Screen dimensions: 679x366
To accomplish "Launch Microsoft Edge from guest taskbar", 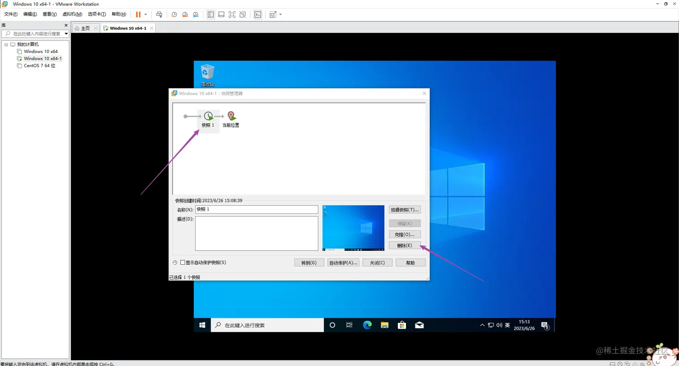I will (367, 325).
